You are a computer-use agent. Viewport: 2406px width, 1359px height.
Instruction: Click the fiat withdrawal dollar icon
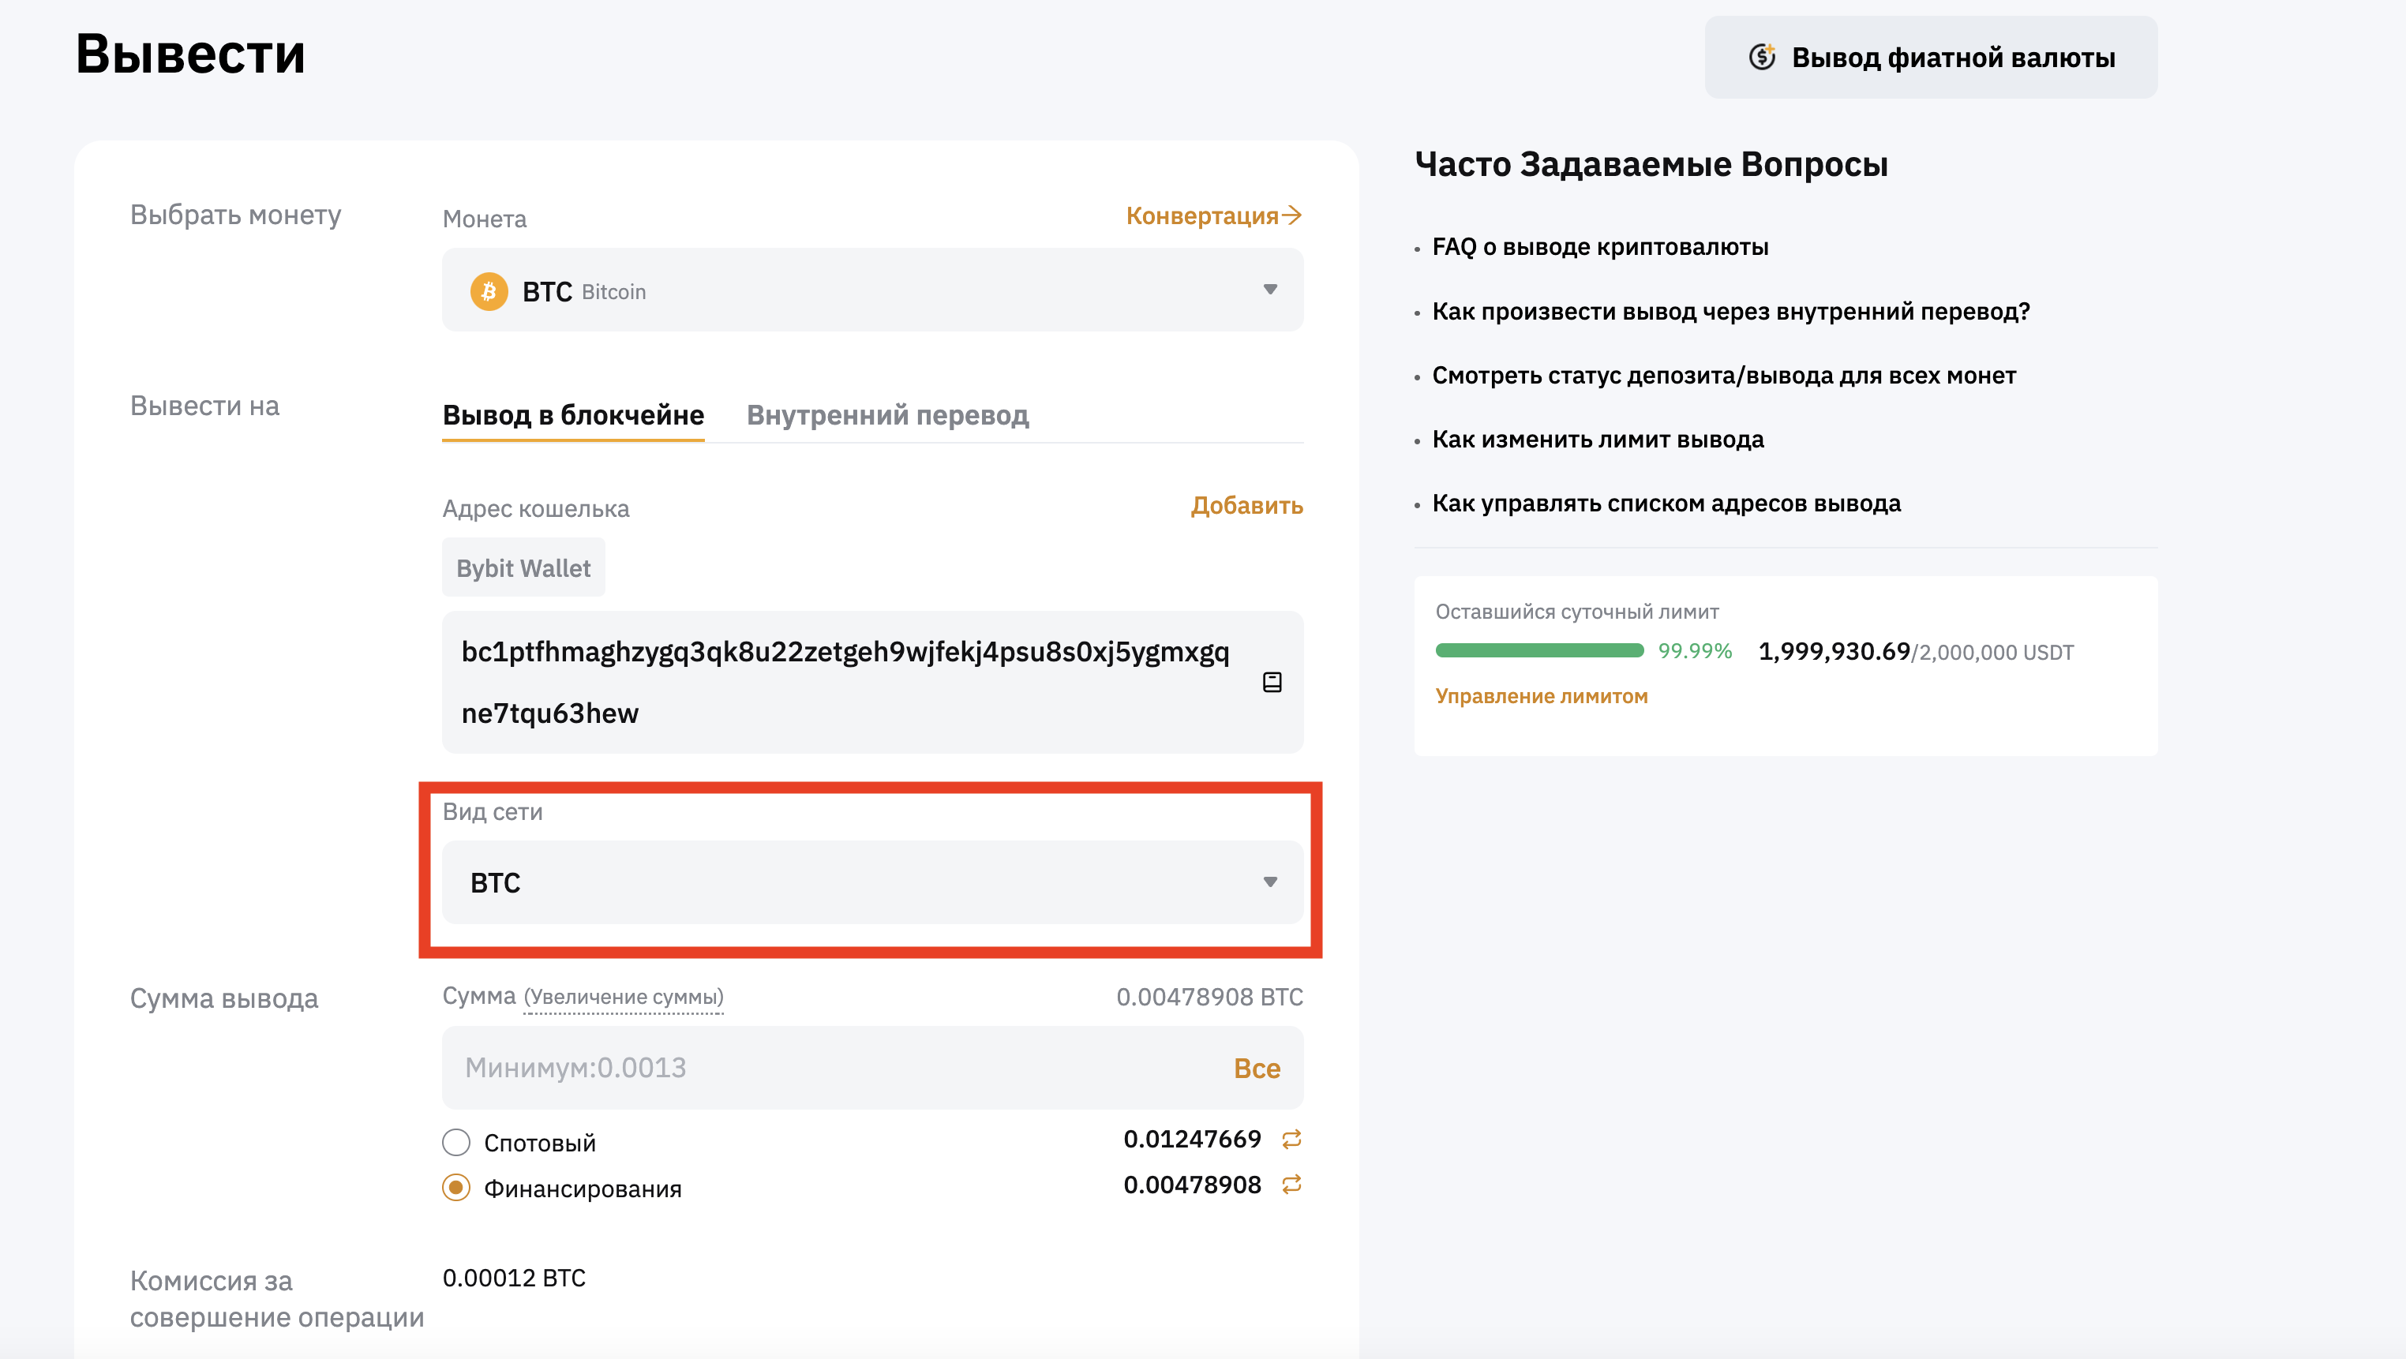[1762, 57]
